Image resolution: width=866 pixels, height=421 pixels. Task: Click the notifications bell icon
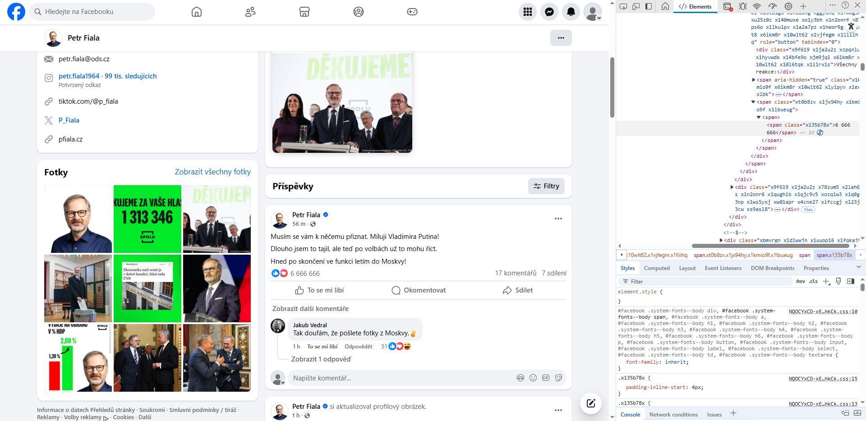pos(571,12)
